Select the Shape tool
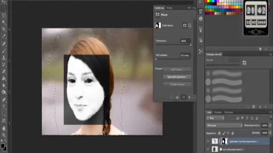273x153 pixels. click(x=4, y=121)
